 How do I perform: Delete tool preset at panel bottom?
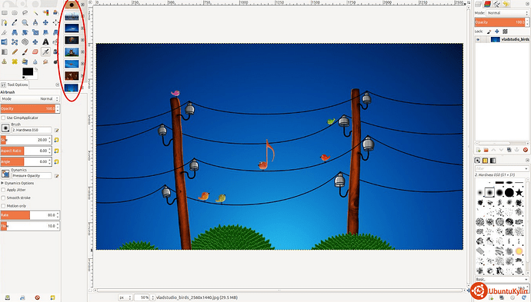coord(37,297)
